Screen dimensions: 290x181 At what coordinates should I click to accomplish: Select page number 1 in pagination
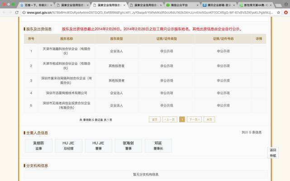click(182, 120)
